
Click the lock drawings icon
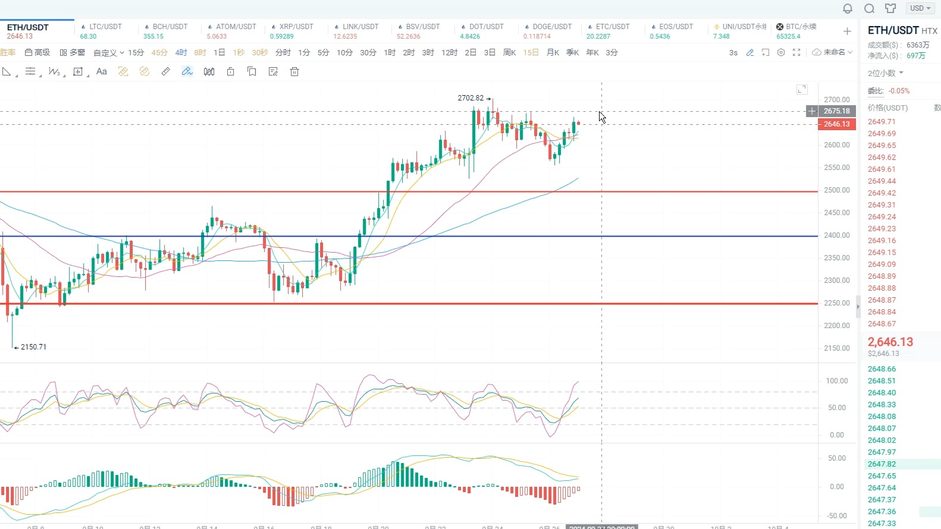tap(230, 71)
